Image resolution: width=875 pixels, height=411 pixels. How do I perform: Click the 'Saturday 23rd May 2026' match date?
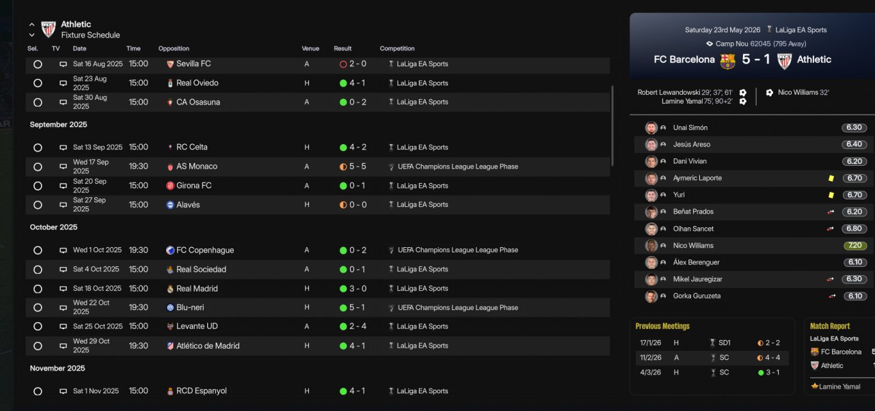[723, 30]
